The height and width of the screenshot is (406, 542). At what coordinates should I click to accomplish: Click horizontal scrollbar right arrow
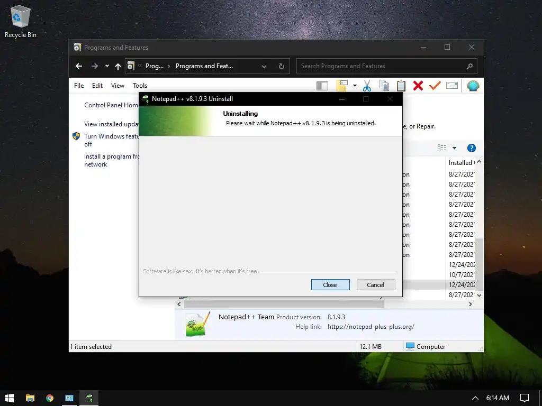(x=471, y=304)
